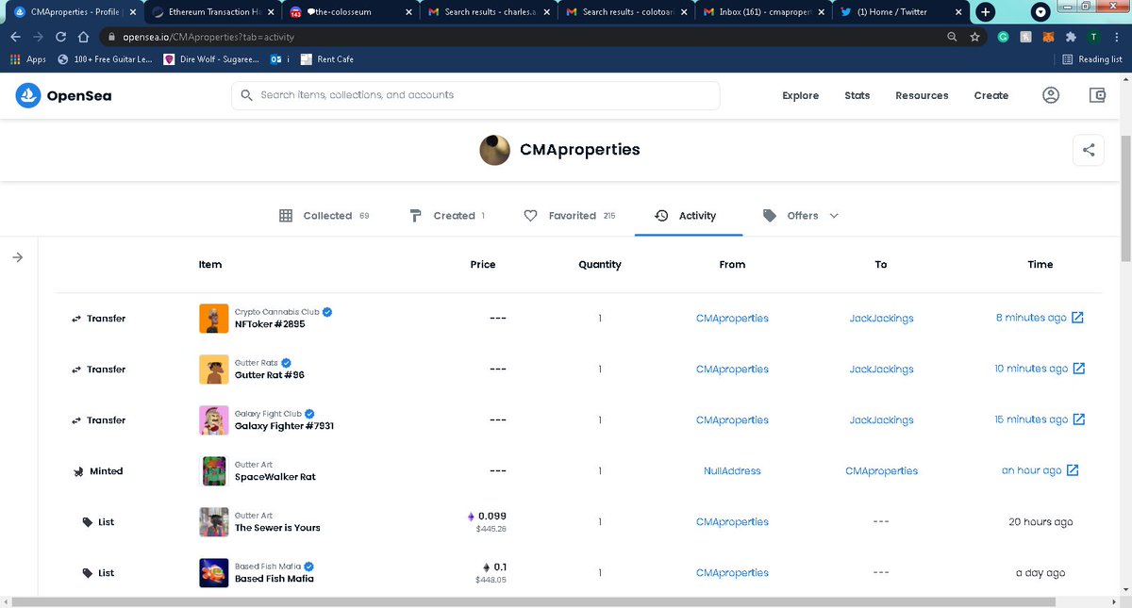The image size is (1132, 608).
Task: Open external link for 8 minutes ago transfer
Action: coord(1078,318)
